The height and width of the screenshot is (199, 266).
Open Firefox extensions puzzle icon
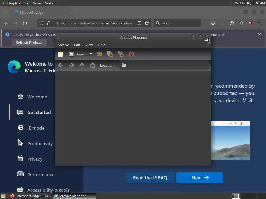click(241, 23)
